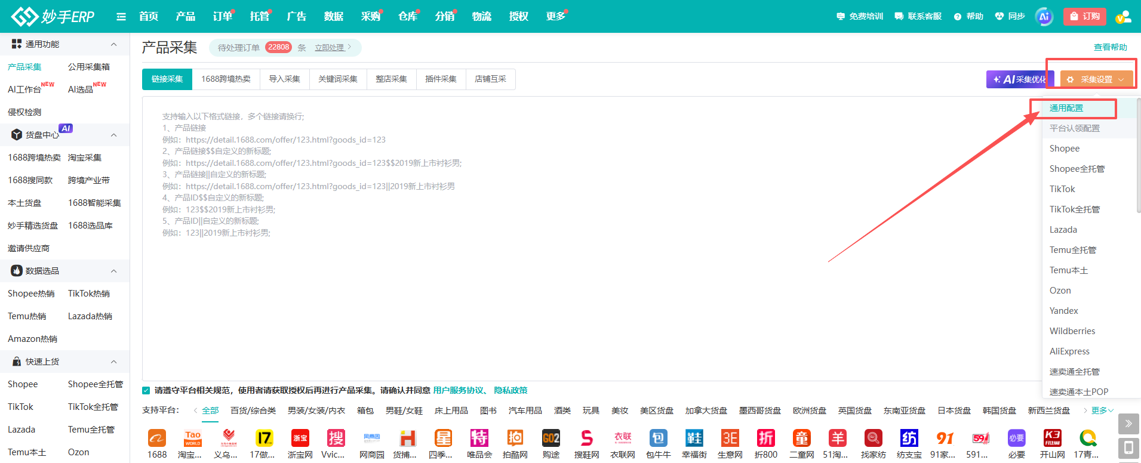
Task: Collapse the 通用功能 sidebar section
Action: tap(113, 44)
